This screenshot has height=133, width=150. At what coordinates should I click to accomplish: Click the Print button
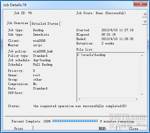coord(19,129)
